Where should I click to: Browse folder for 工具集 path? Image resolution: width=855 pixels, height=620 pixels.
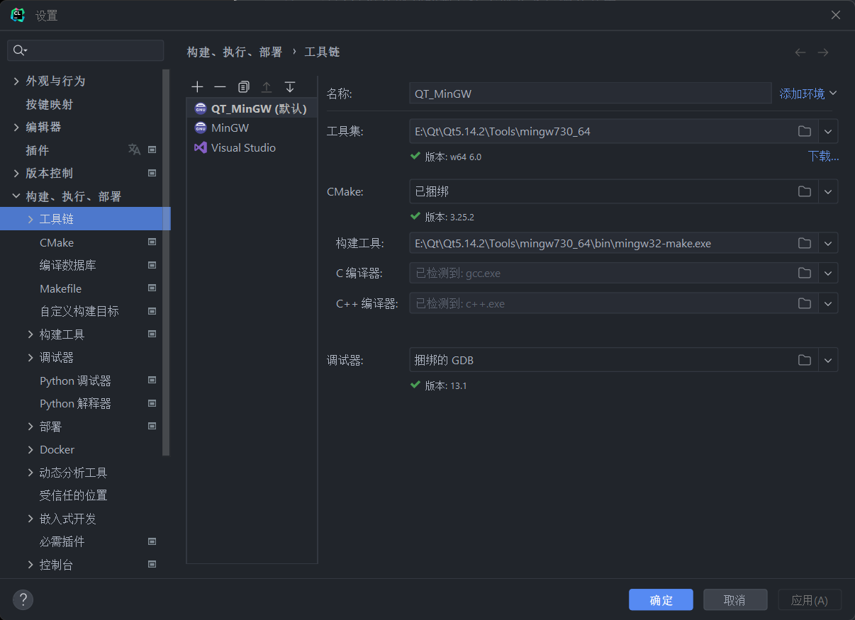click(804, 131)
